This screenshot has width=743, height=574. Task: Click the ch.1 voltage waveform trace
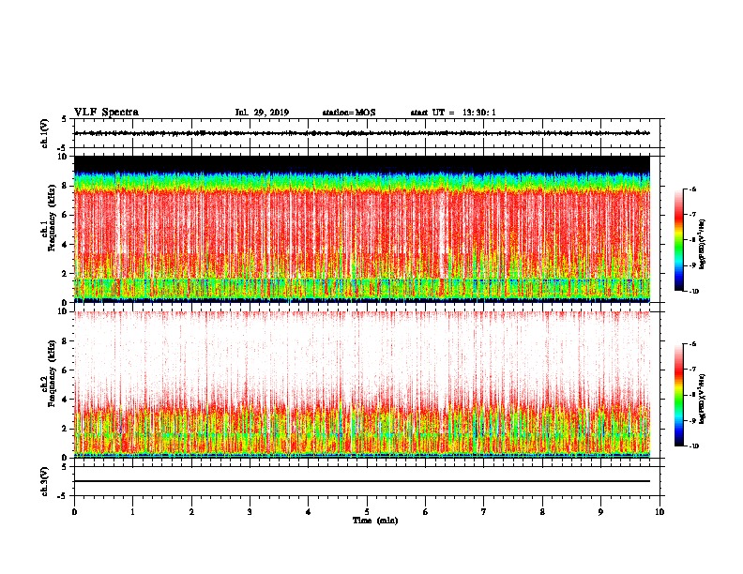point(362,133)
